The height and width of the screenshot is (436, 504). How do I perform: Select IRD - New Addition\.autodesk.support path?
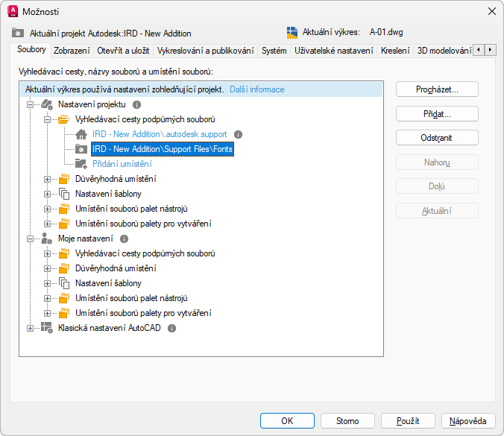point(159,134)
